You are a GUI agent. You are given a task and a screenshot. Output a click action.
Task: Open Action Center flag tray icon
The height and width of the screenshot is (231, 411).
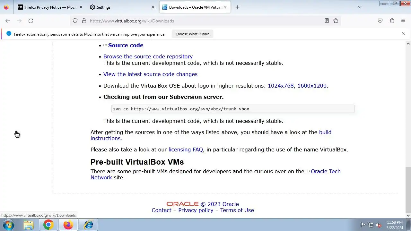tap(363, 225)
